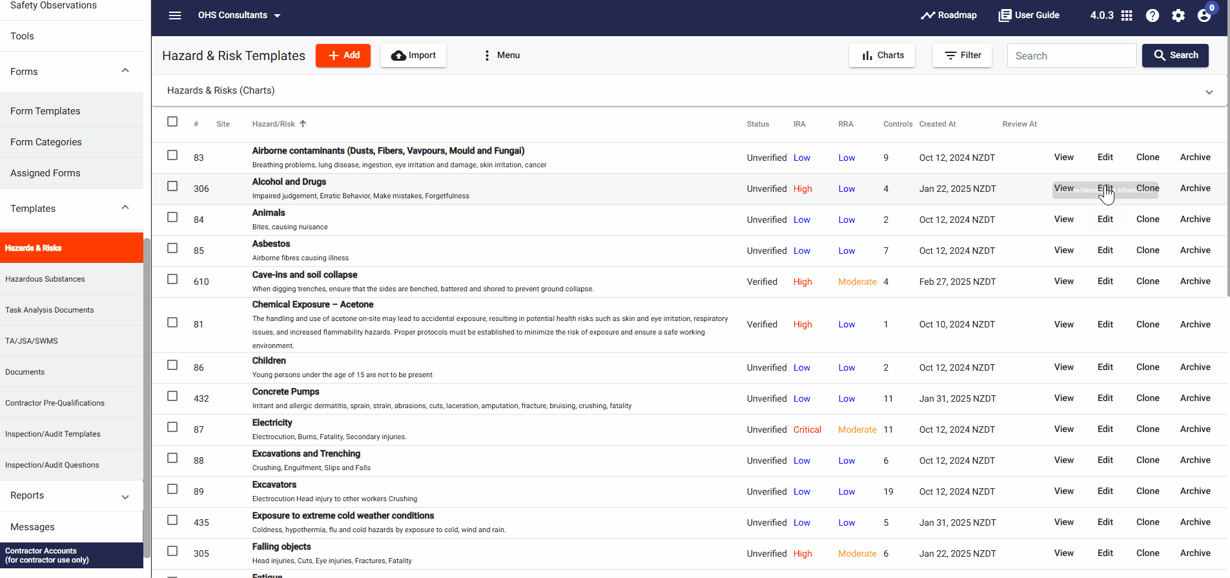
Task: Clone the Excavators hazard
Action: [x=1147, y=491]
